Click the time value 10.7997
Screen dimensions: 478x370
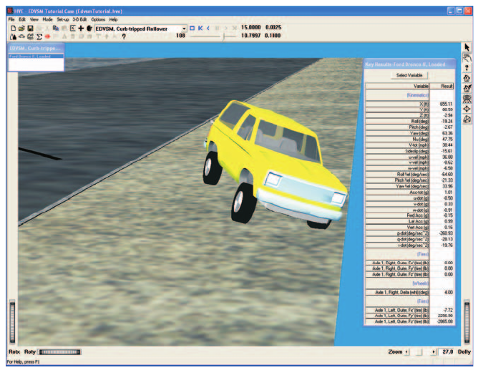[x=251, y=36]
